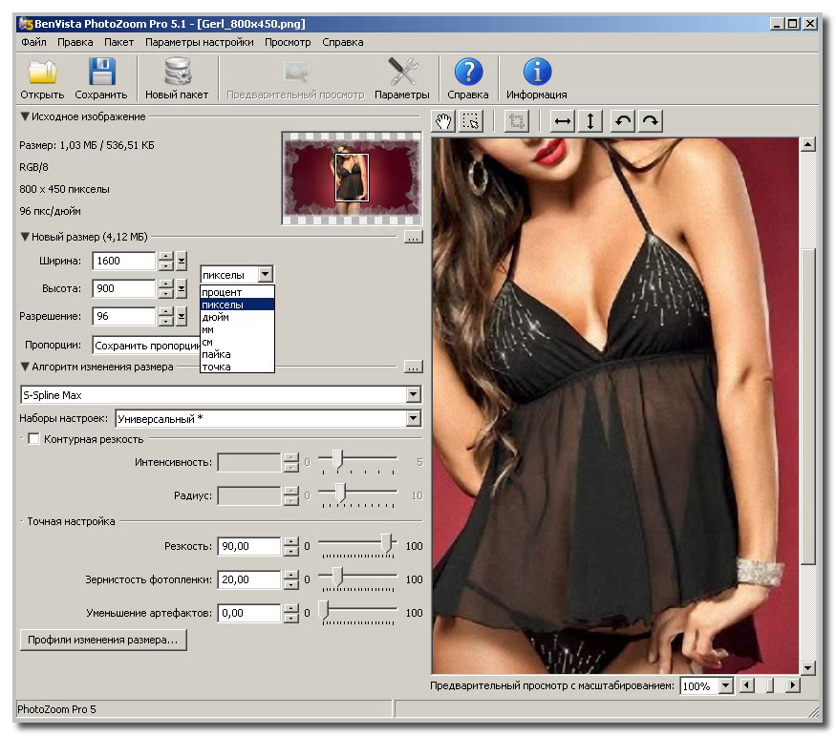The image size is (836, 736).
Task: Open Параметры tools icon
Action: (402, 72)
